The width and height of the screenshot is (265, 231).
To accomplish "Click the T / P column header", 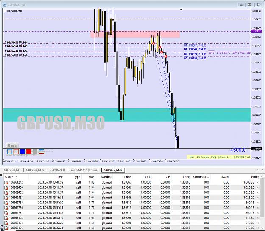I will tap(167, 177).
